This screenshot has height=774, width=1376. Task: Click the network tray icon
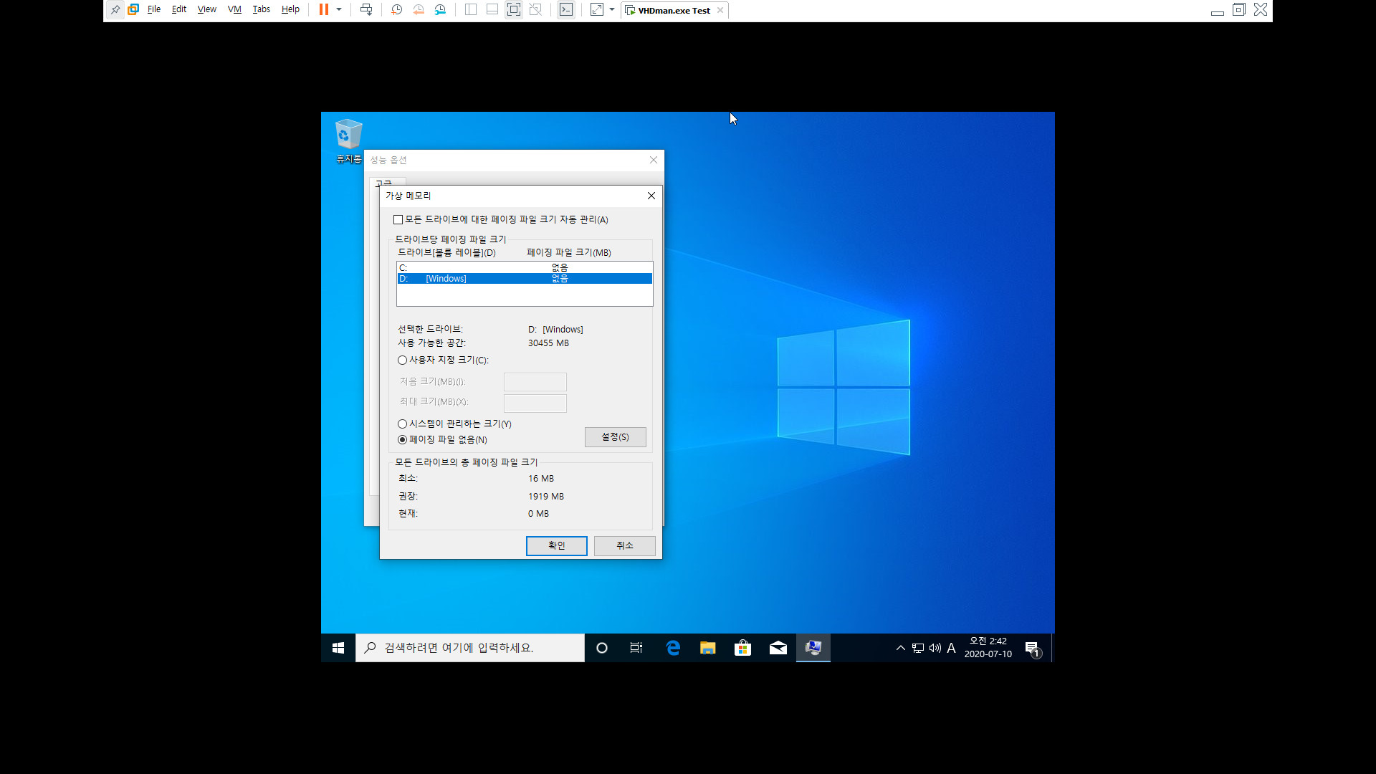pos(918,648)
